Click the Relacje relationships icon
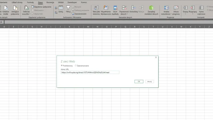Image resolution: width=213 pixels, height=120 pixels. 141,8
